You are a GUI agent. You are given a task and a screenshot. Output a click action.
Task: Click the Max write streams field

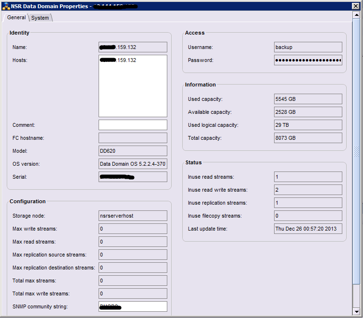click(x=133, y=229)
